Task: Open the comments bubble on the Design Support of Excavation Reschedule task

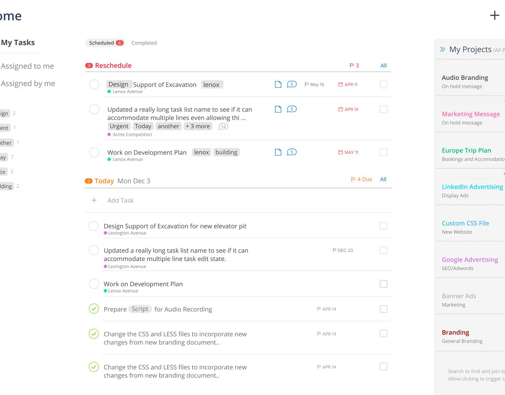Action: [x=292, y=84]
